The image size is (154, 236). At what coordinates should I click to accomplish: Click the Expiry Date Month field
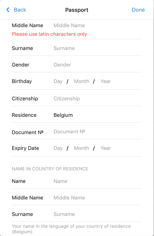[82, 148]
